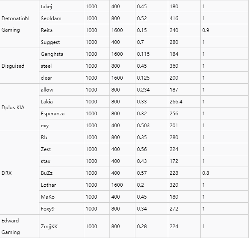Click the 'Esperanza' name cell
The image size is (249, 238).
[53, 114]
